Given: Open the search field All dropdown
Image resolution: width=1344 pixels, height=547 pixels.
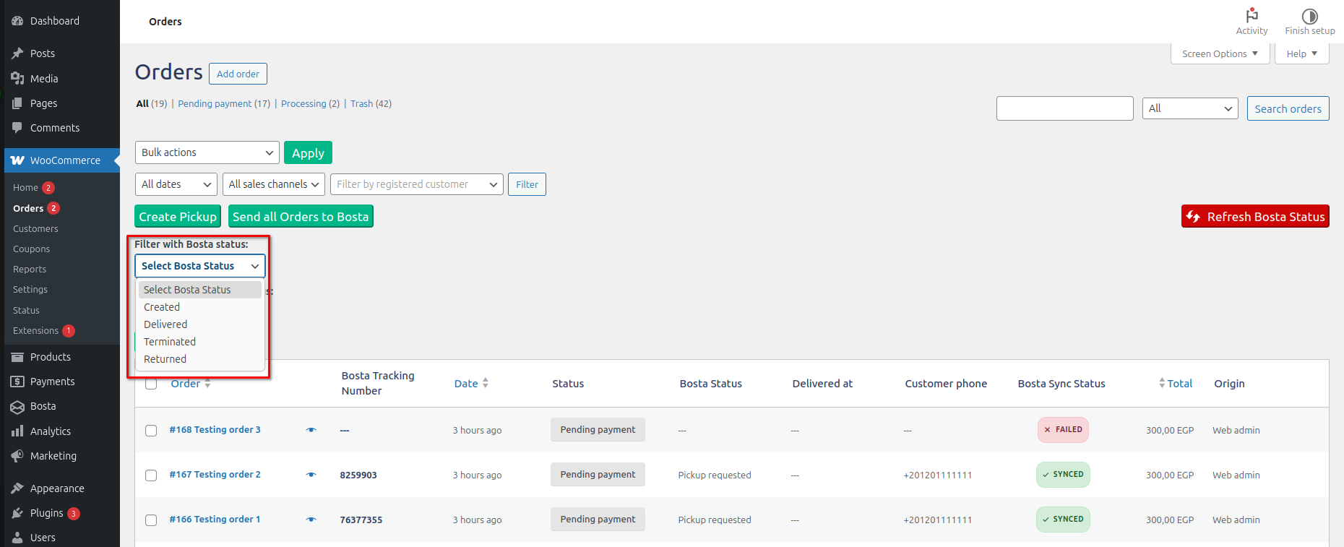Looking at the screenshot, I should click(x=1190, y=108).
